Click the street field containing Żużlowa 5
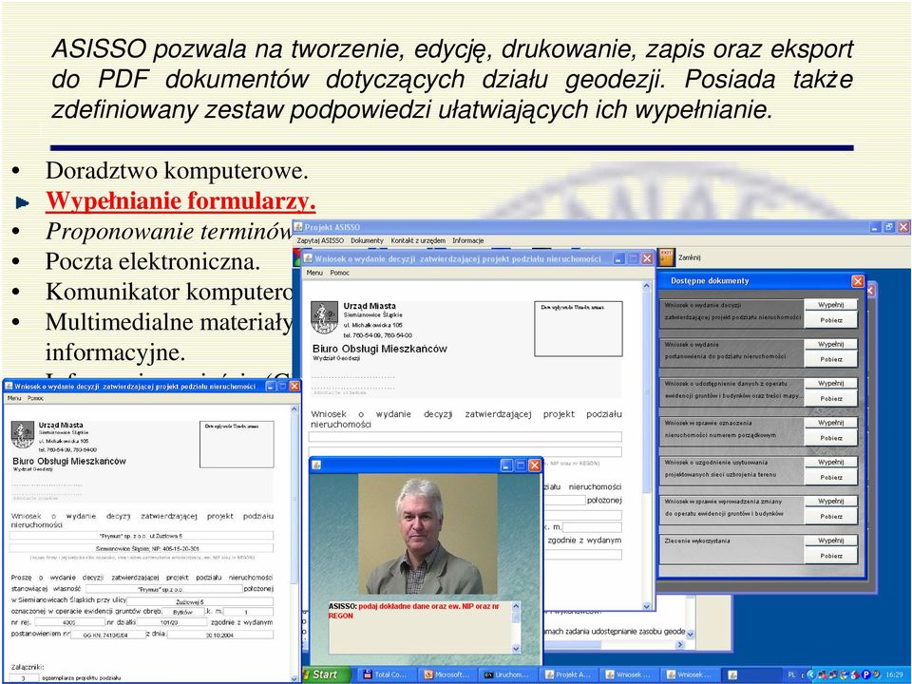Image resolution: width=912 pixels, height=684 pixels. [x=199, y=601]
